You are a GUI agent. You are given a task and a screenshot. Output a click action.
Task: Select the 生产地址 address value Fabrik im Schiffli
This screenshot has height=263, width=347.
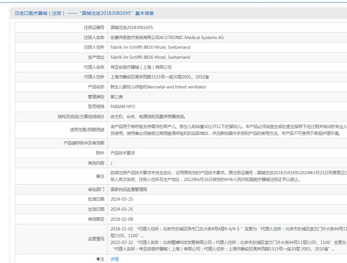pyautogui.click(x=150, y=57)
